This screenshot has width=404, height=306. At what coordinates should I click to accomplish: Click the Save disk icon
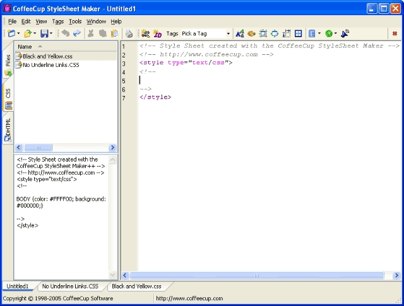tap(44, 33)
